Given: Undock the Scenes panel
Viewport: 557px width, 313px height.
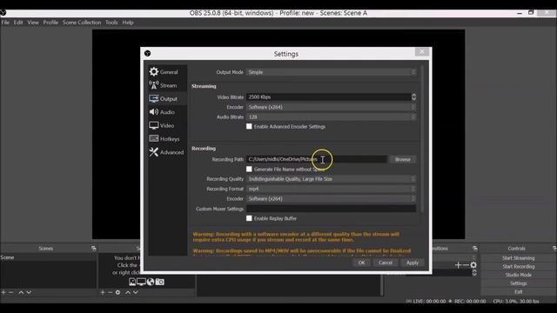Looking at the screenshot, I should click(94, 249).
